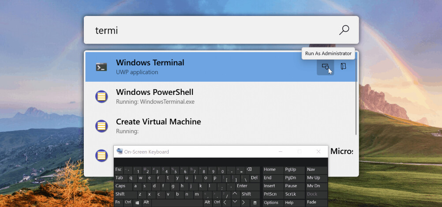442x207 pixels.
Task: Click the semicolon key
Action: point(222,187)
